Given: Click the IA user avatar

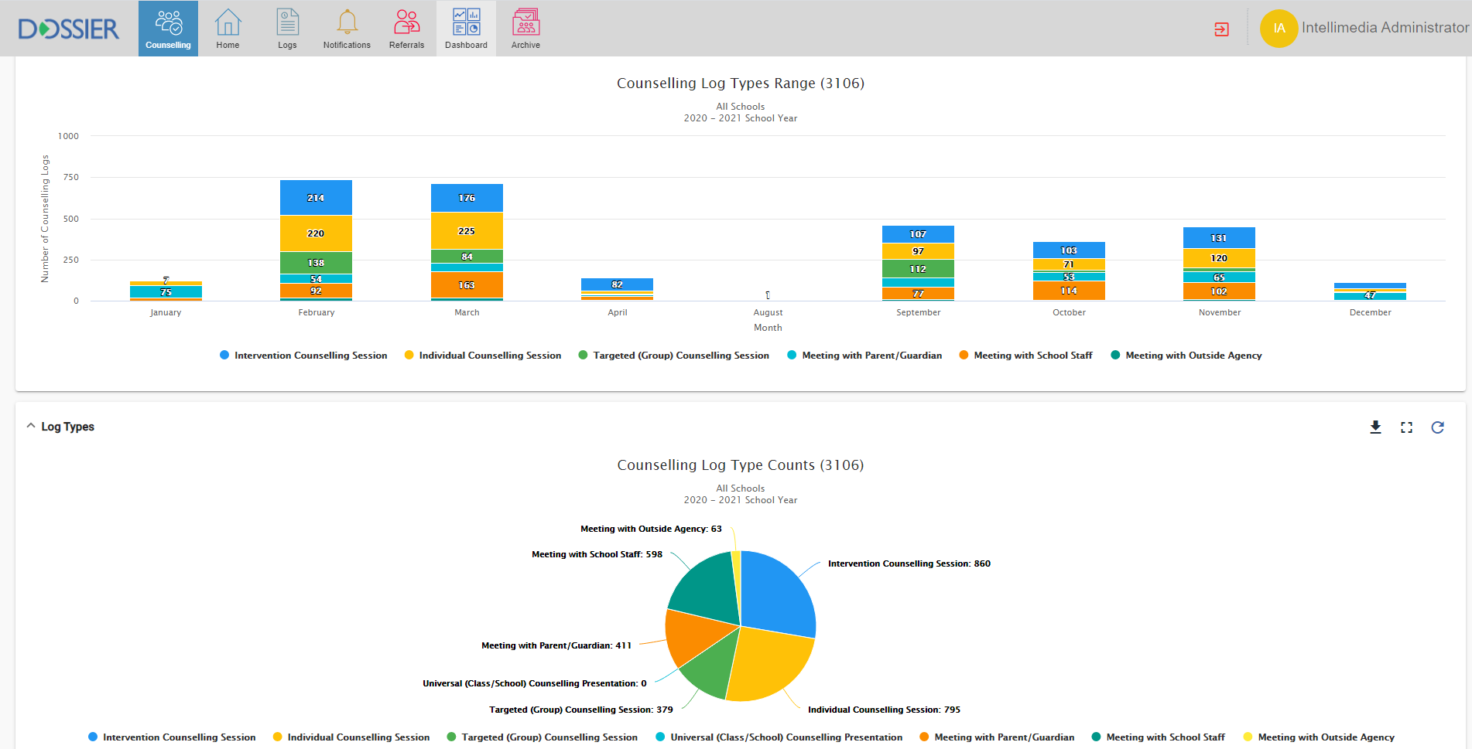Looking at the screenshot, I should click(x=1279, y=29).
